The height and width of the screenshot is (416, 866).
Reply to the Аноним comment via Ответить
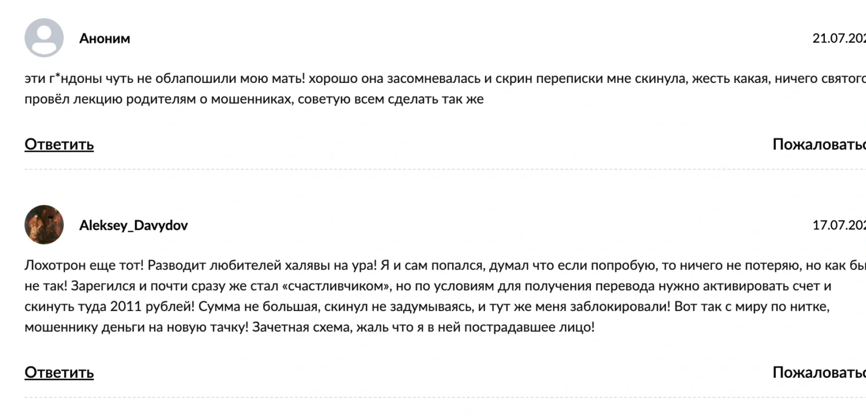click(x=59, y=144)
